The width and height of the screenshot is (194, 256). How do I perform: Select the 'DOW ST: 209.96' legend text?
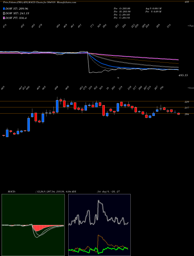coord(17,9)
